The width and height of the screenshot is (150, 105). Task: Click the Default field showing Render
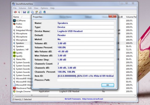tap(85, 35)
